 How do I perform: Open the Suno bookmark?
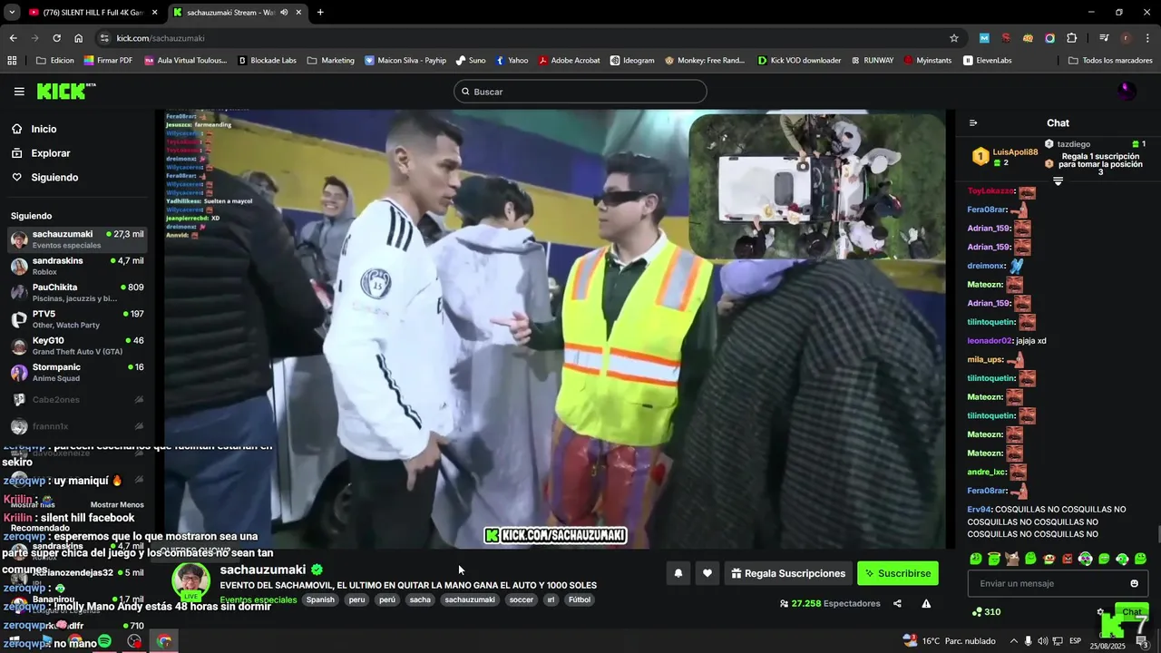471,61
